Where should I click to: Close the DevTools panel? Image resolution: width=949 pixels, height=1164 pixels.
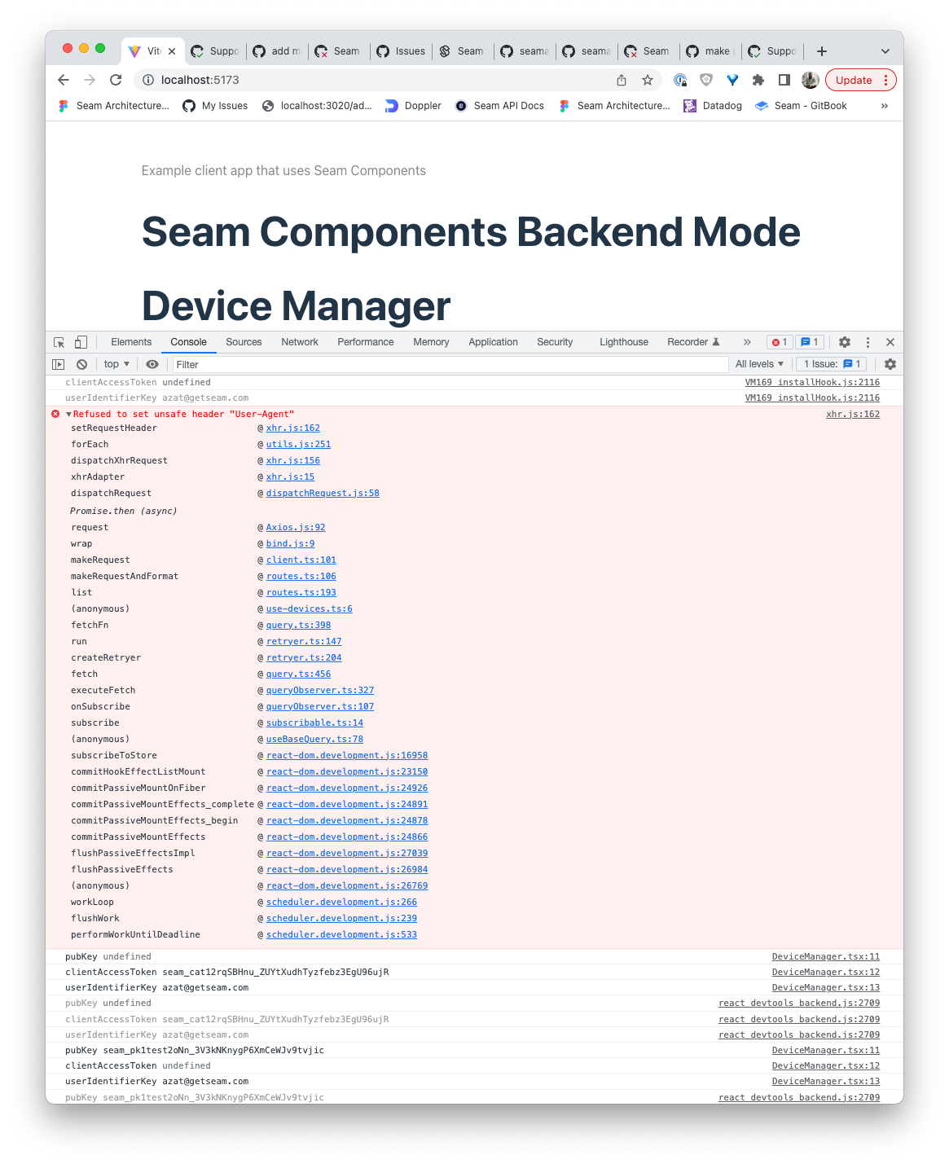tap(890, 342)
